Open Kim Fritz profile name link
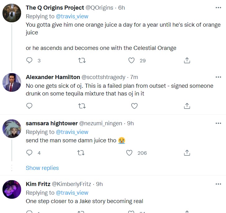The width and height of the screenshot is (226, 213). pyautogui.click(x=38, y=184)
